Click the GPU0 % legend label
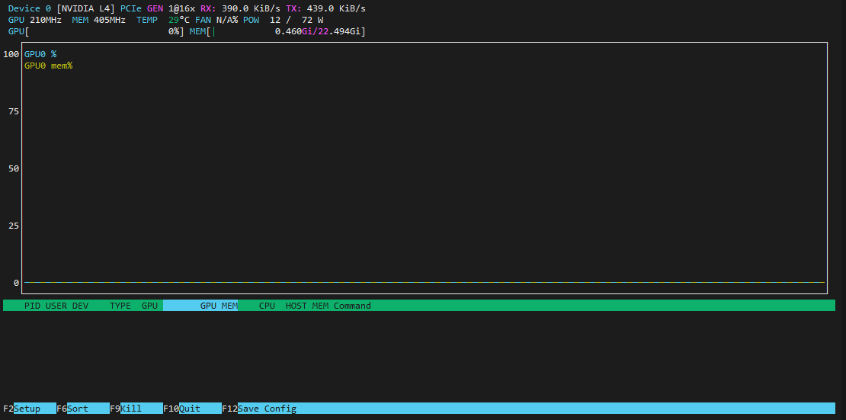Viewport: 846px width, 420px height. (40, 54)
